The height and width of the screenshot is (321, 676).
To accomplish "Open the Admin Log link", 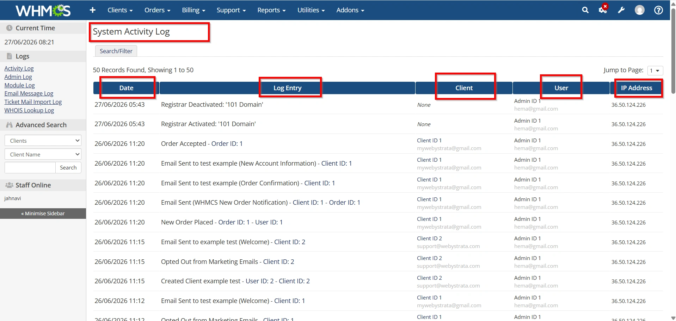I will [x=18, y=77].
